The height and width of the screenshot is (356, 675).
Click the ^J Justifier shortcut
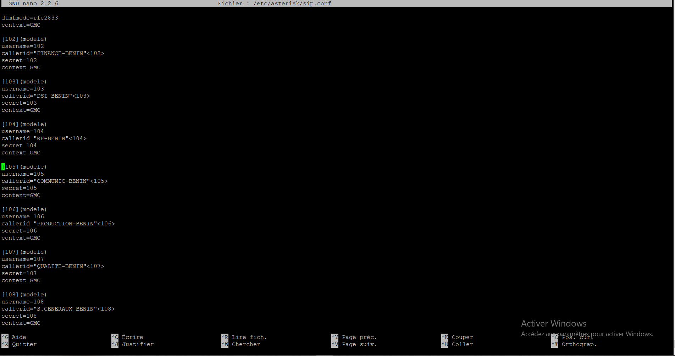click(x=133, y=344)
